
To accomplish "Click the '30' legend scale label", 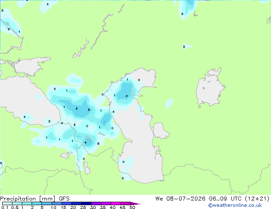I will [x=93, y=207].
